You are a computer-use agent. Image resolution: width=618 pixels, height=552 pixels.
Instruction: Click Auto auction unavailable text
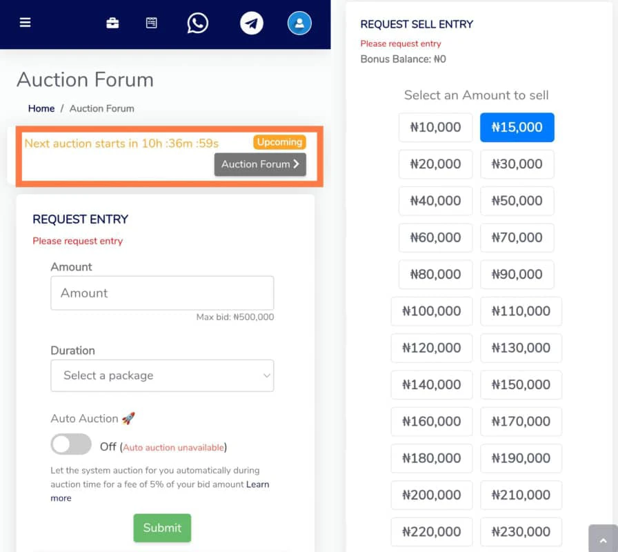tap(173, 448)
